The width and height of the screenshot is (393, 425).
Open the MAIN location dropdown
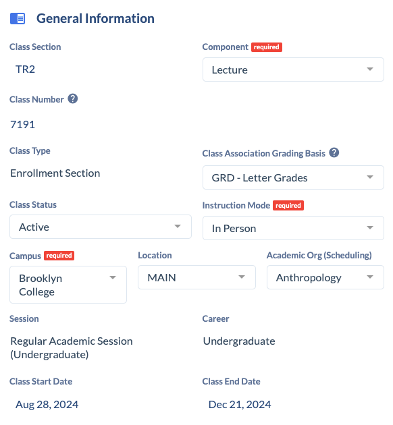point(196,277)
